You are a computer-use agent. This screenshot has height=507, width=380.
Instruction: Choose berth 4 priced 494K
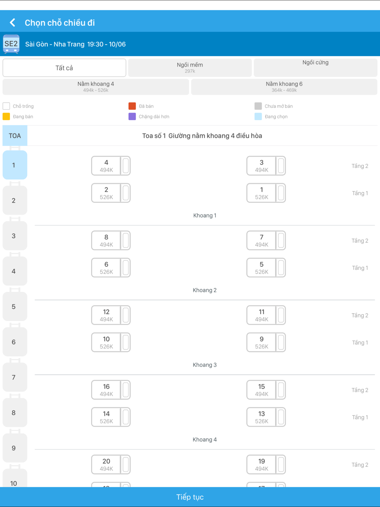pos(111,166)
